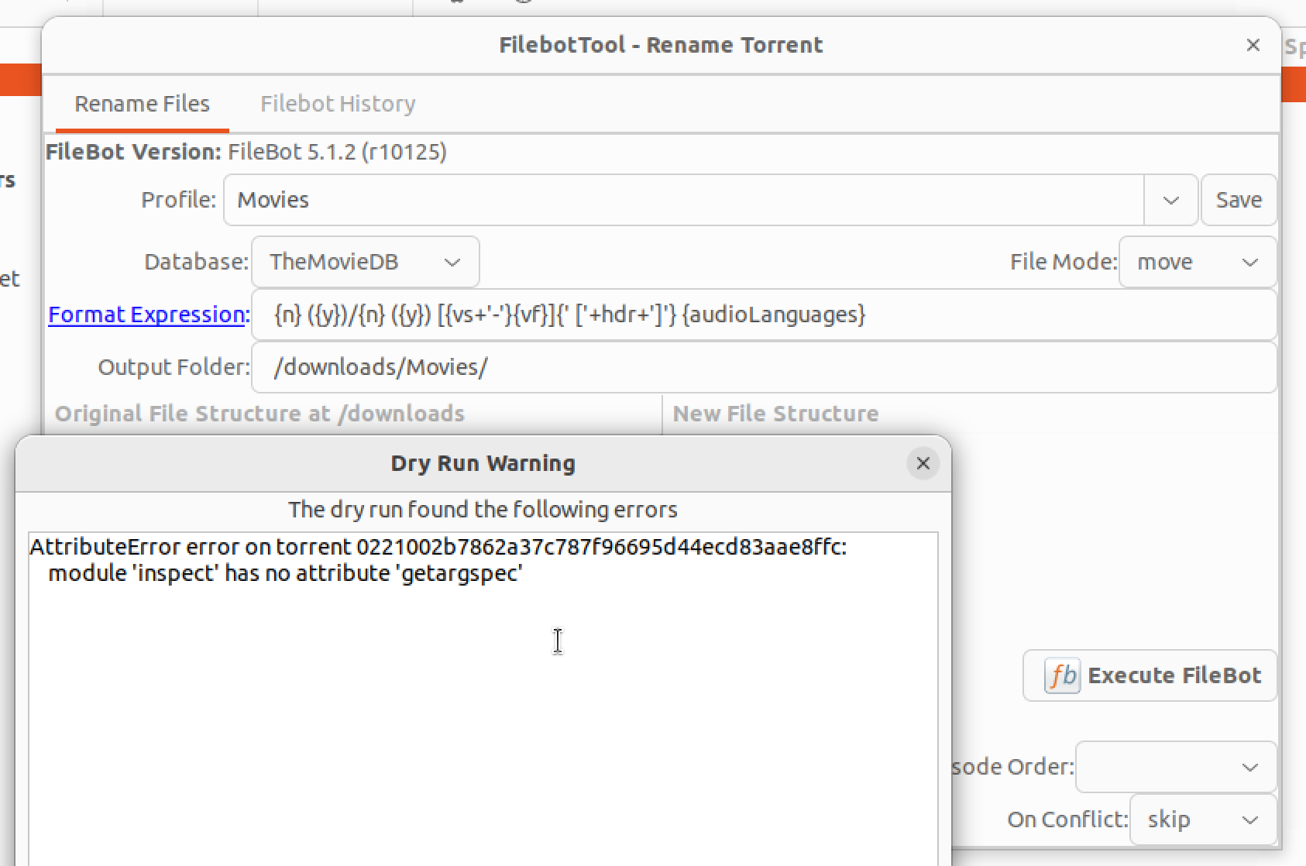The height and width of the screenshot is (866, 1306).
Task: Click the fb FileBot logo icon
Action: (1060, 675)
